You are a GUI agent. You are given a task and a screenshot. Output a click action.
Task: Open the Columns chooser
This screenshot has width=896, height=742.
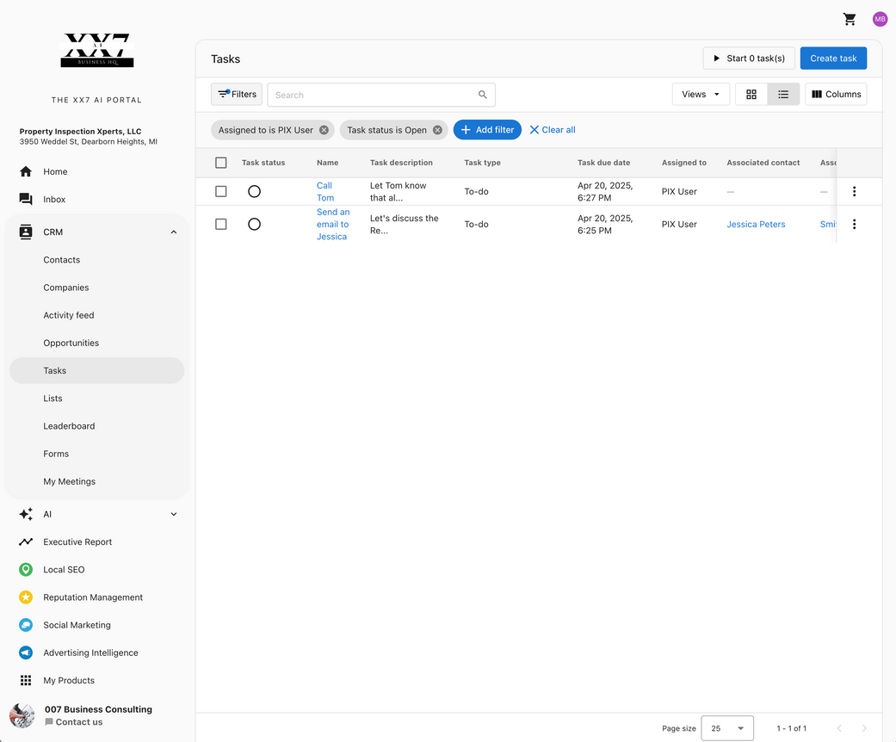[x=836, y=95]
